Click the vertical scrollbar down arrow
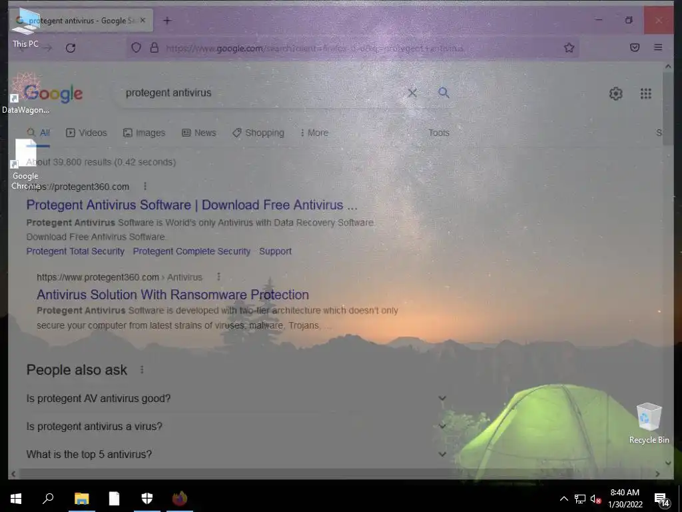Image resolution: width=682 pixels, height=512 pixels. (x=668, y=463)
